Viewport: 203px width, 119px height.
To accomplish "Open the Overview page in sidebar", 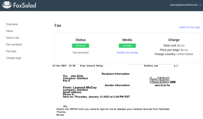I will tap(12, 24).
